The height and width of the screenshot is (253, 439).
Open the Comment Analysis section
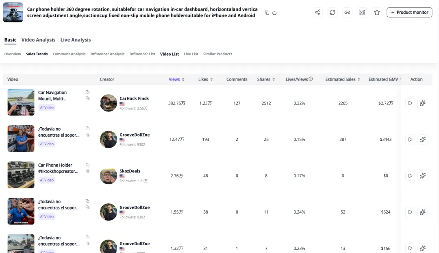pos(69,54)
